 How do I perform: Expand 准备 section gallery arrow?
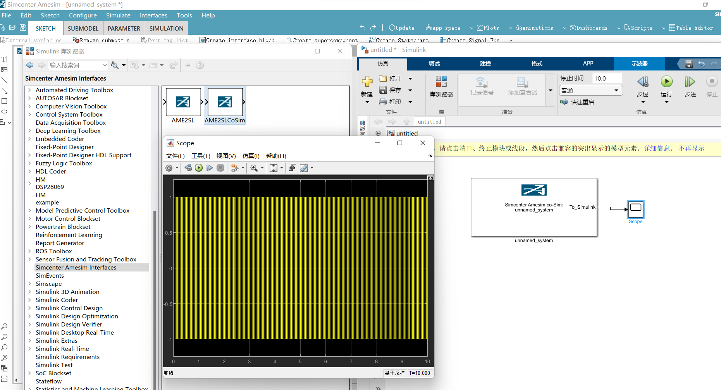click(x=551, y=90)
